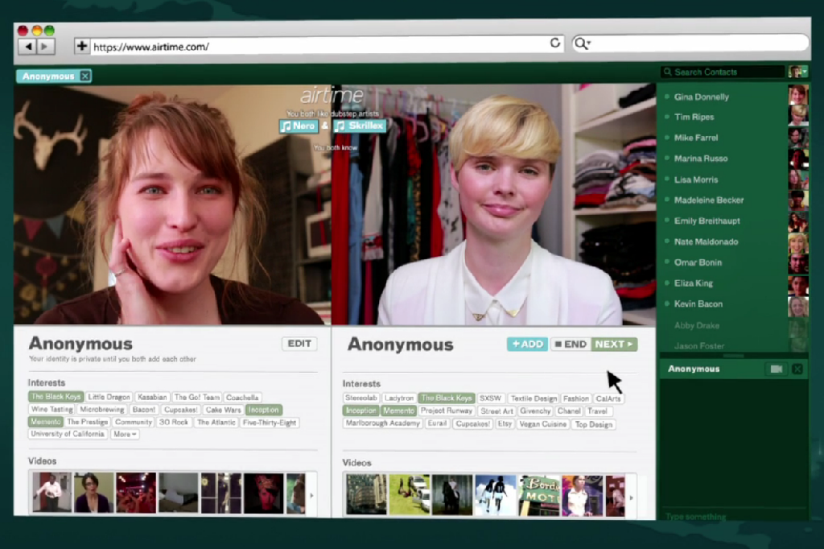824x549 pixels.
Task: Click Kevin Bacon's avatar thumbnail
Action: click(797, 306)
